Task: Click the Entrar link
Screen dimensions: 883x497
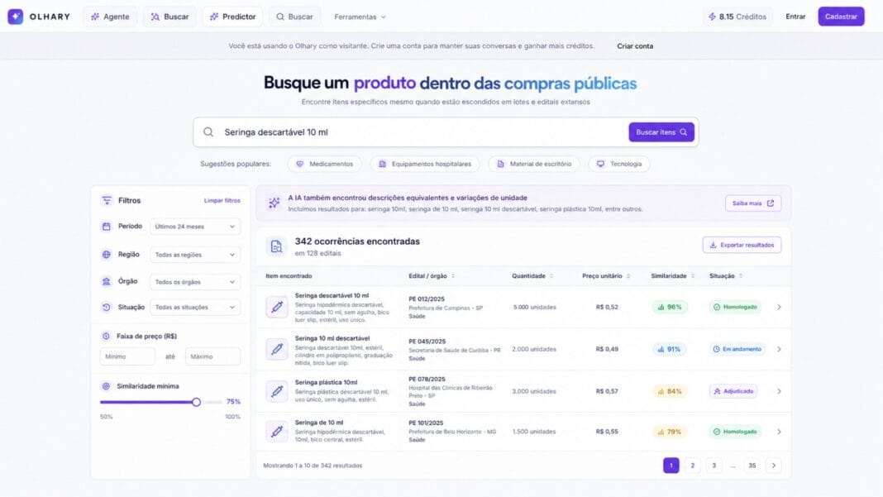Action: point(795,17)
